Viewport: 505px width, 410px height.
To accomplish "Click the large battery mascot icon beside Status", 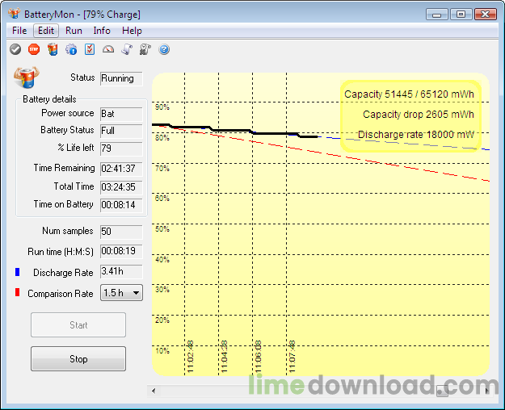I will pyautogui.click(x=27, y=77).
